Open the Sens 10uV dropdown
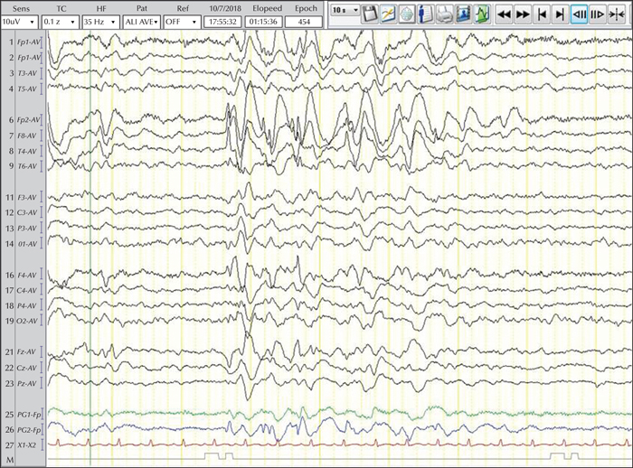The image size is (633, 468). [19, 22]
